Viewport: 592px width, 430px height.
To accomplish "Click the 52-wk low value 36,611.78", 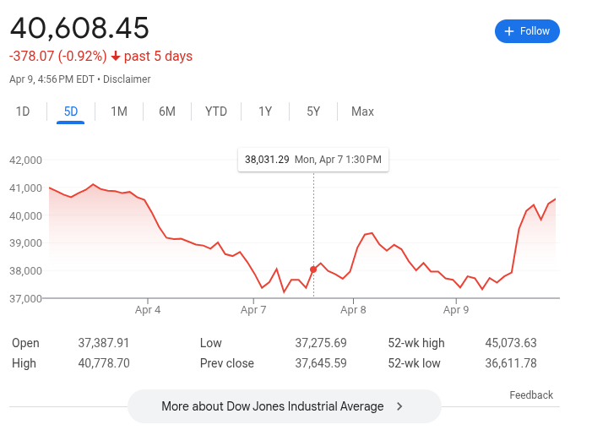I will point(511,363).
